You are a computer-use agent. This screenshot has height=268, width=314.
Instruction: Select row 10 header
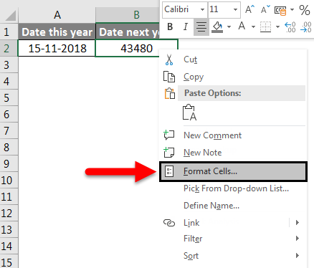tap(9, 181)
